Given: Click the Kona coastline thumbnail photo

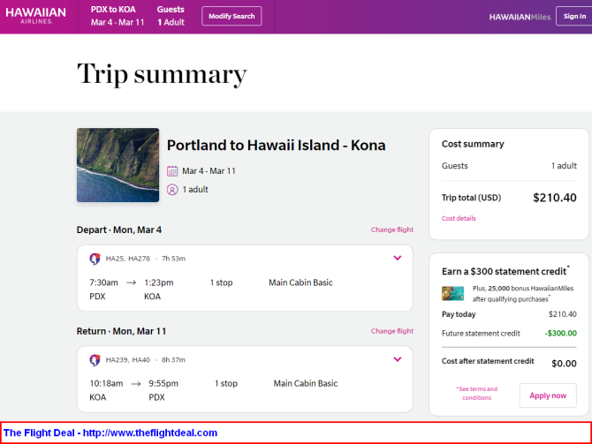Looking at the screenshot, I should click(x=118, y=165).
